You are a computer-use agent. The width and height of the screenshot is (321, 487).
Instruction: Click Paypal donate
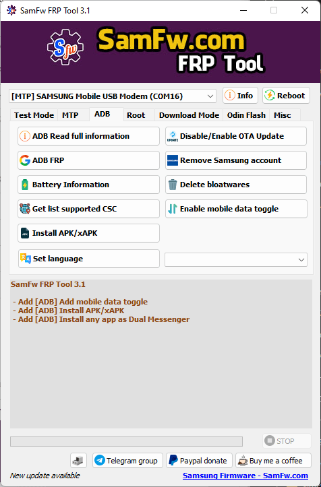[x=199, y=461]
